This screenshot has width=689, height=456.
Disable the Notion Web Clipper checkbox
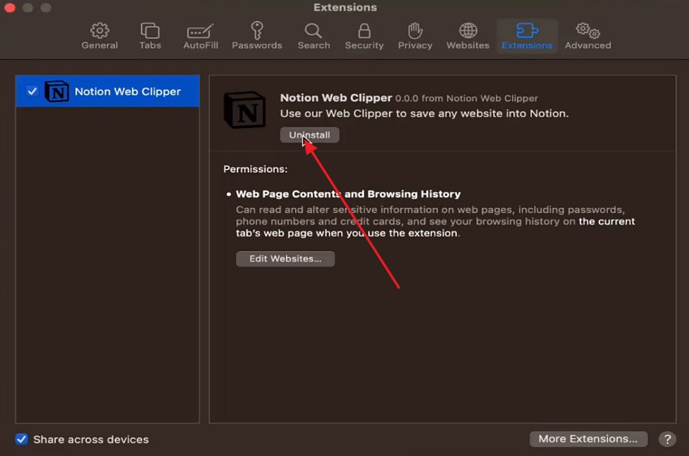32,92
